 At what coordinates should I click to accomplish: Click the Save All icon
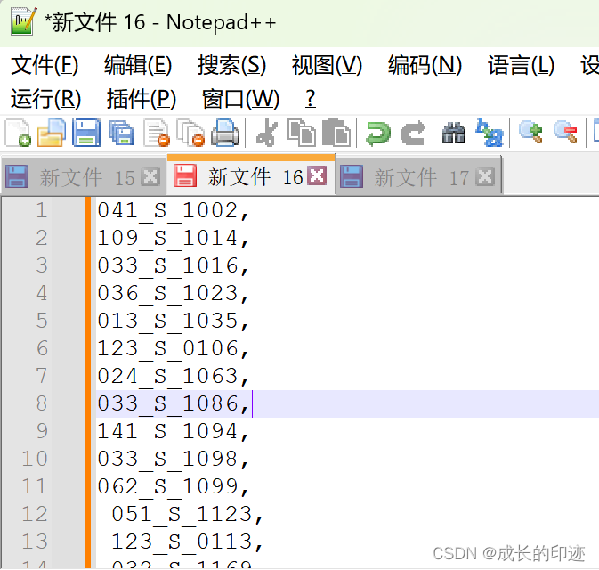pos(121,133)
